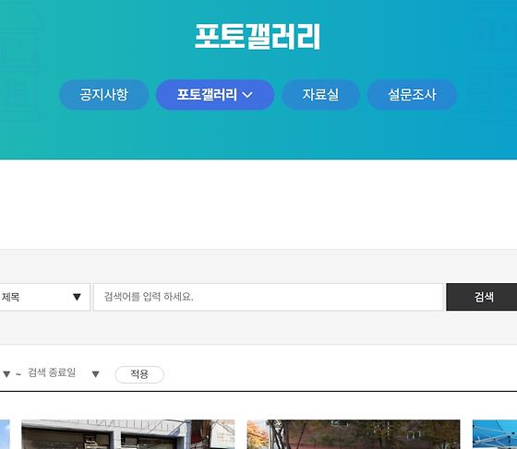Image resolution: width=517 pixels, height=449 pixels.
Task: Open the 설문조사 tab
Action: tap(412, 95)
